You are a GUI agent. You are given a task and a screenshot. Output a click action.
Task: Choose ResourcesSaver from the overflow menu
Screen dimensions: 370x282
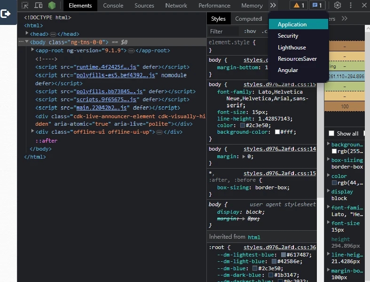(x=299, y=59)
